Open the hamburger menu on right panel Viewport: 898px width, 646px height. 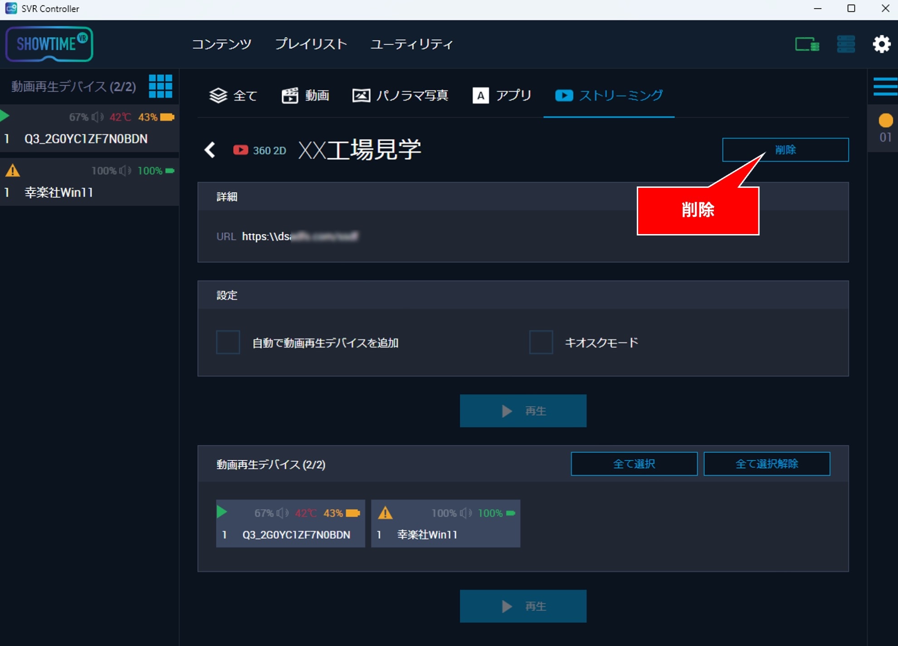pyautogui.click(x=885, y=86)
